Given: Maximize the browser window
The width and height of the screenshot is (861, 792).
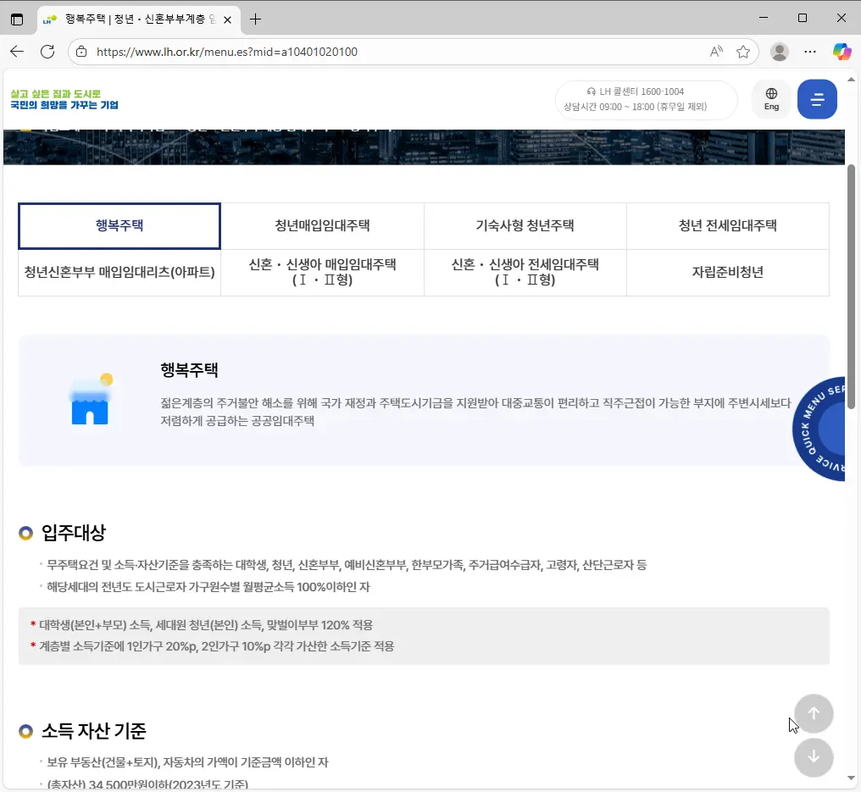Looking at the screenshot, I should click(803, 18).
